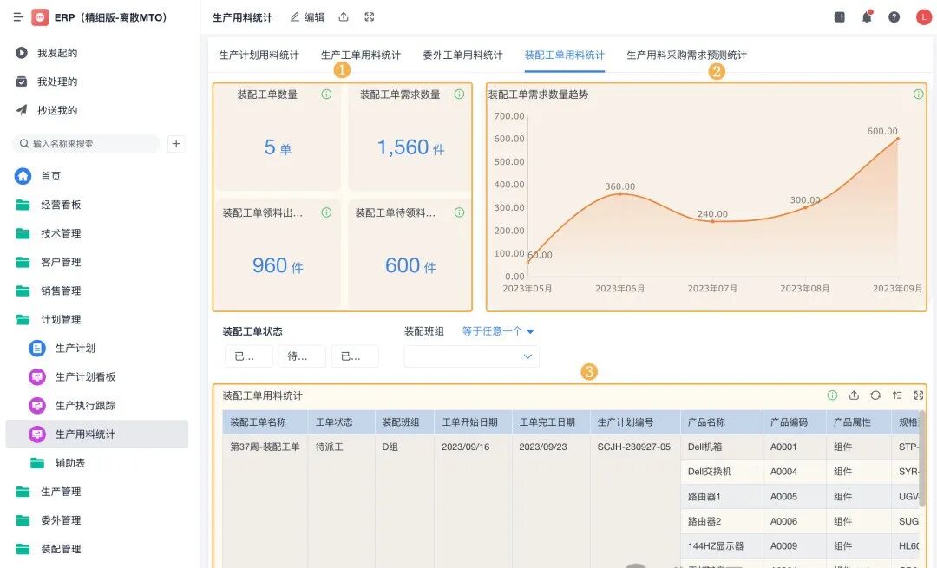Click the SCJH-230927-05 cell
Viewport: 937px width, 568px height.
(634, 446)
